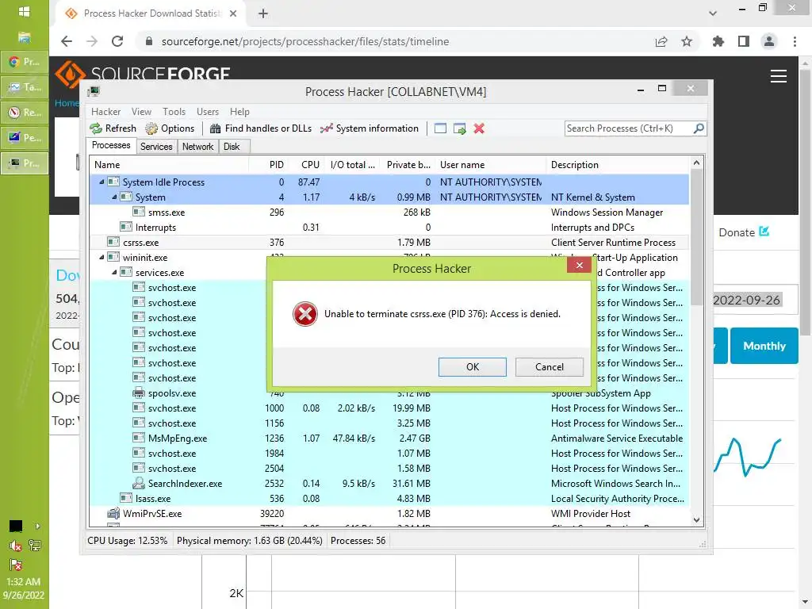Collapse the System Idle Process node

[x=102, y=182]
